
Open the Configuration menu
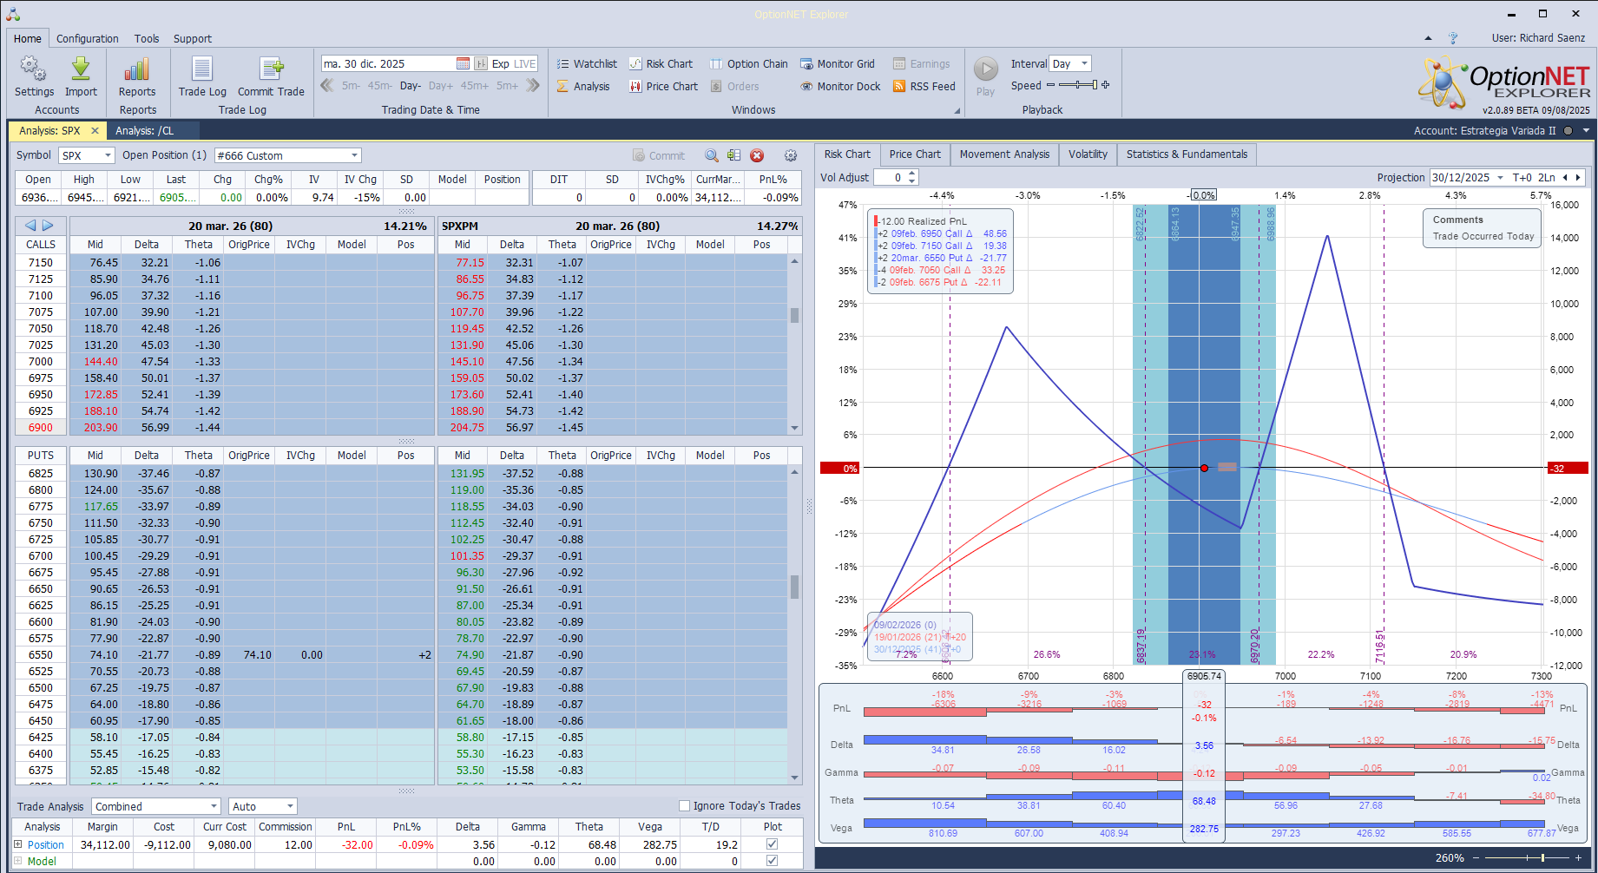pyautogui.click(x=87, y=39)
